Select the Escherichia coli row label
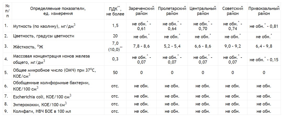 (x=42, y=96)
